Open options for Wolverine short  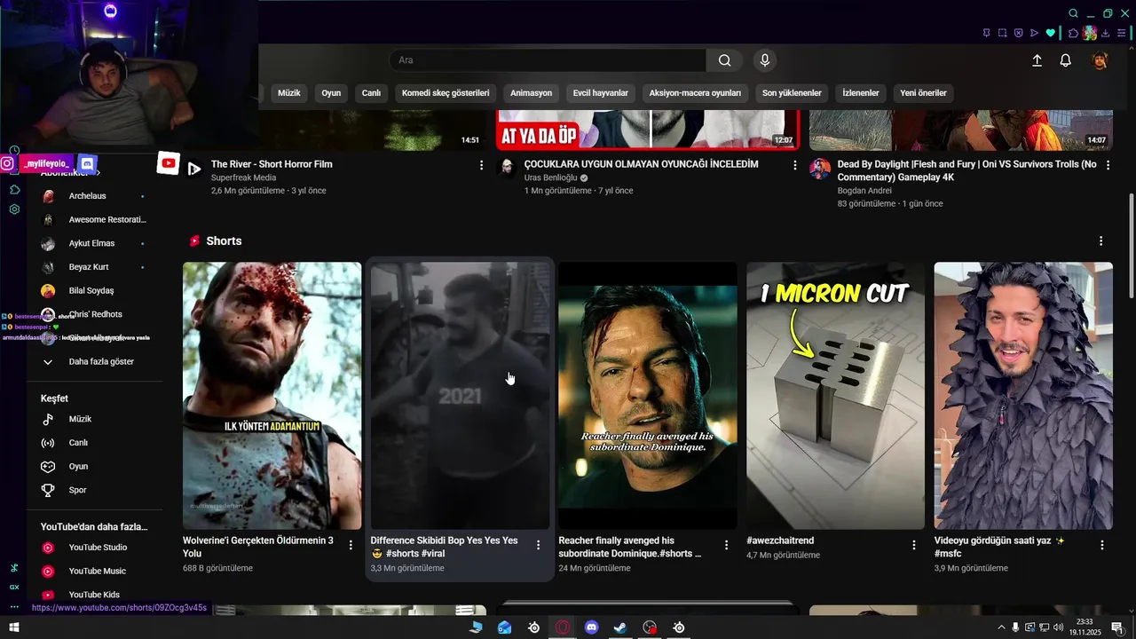[x=351, y=545]
